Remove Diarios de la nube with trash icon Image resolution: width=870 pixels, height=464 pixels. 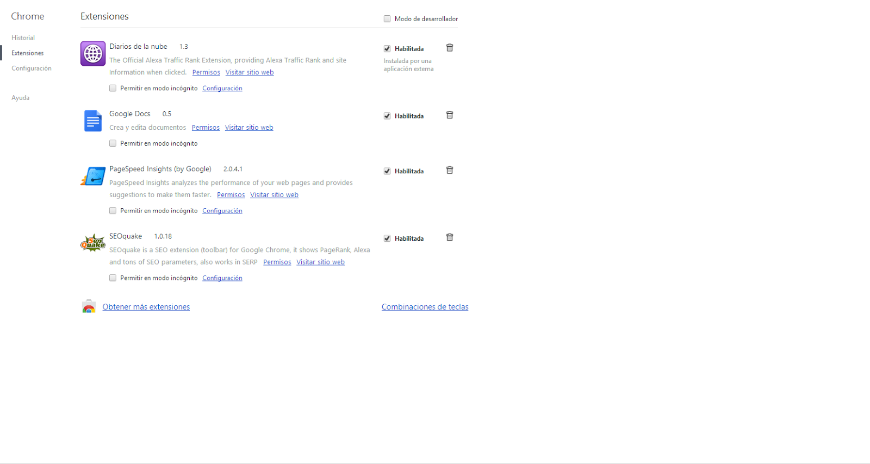[450, 48]
